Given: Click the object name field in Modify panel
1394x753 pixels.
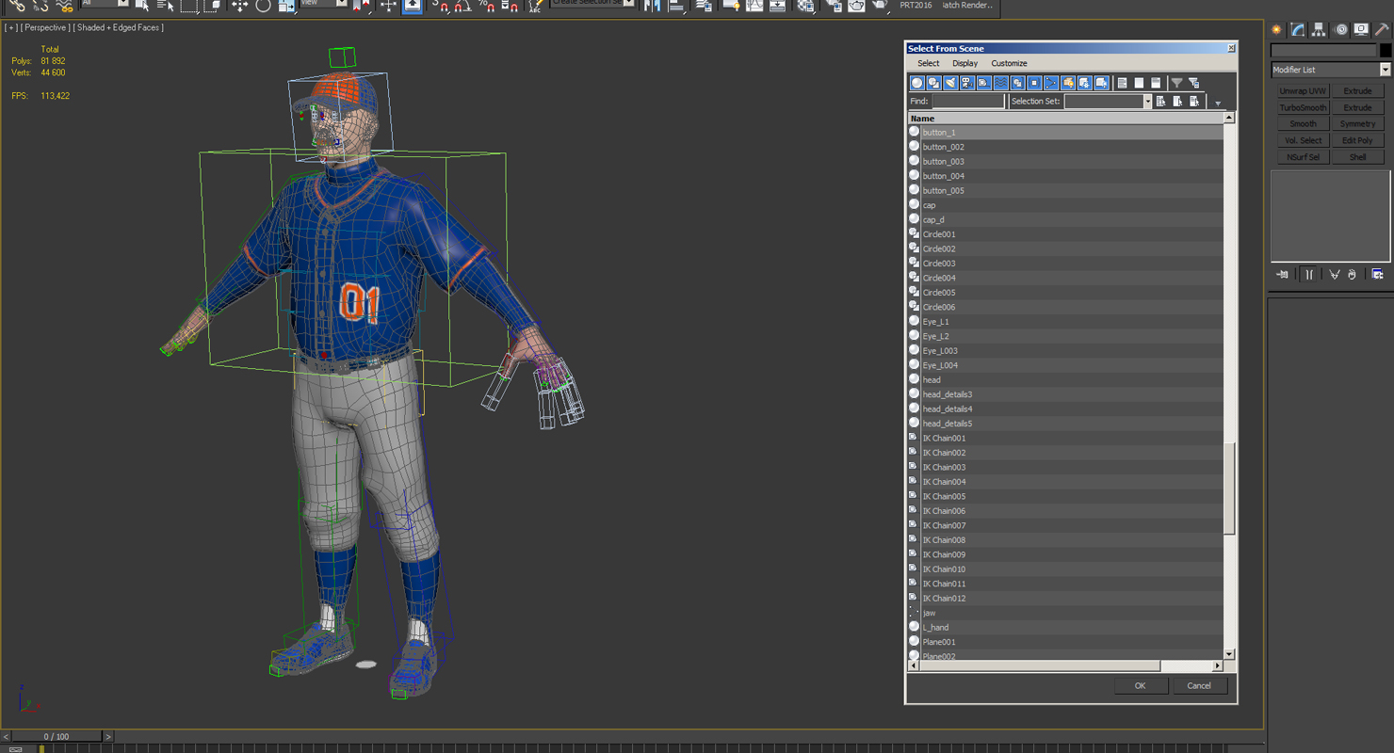Looking at the screenshot, I should pyautogui.click(x=1323, y=51).
